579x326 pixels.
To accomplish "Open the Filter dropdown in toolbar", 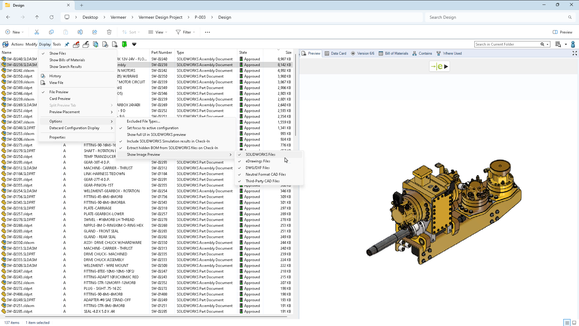I will pos(185,32).
